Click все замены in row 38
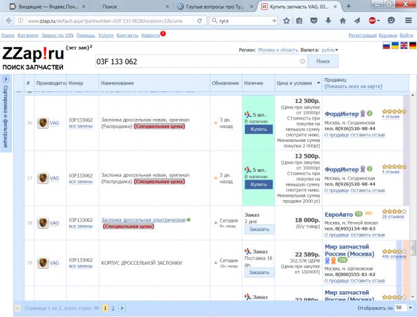 tap(81, 226)
